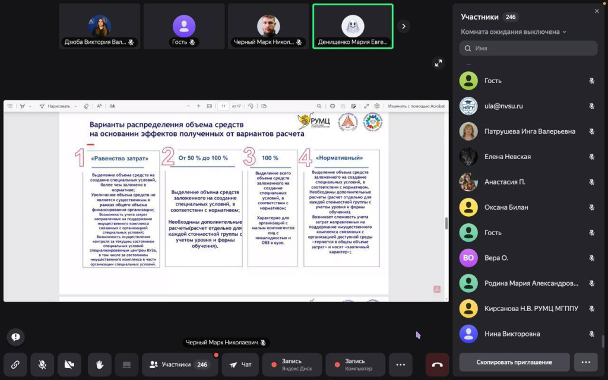The image size is (608, 380).
Task: Click the search magnifier in PDF toolbar
Action: [x=319, y=106]
